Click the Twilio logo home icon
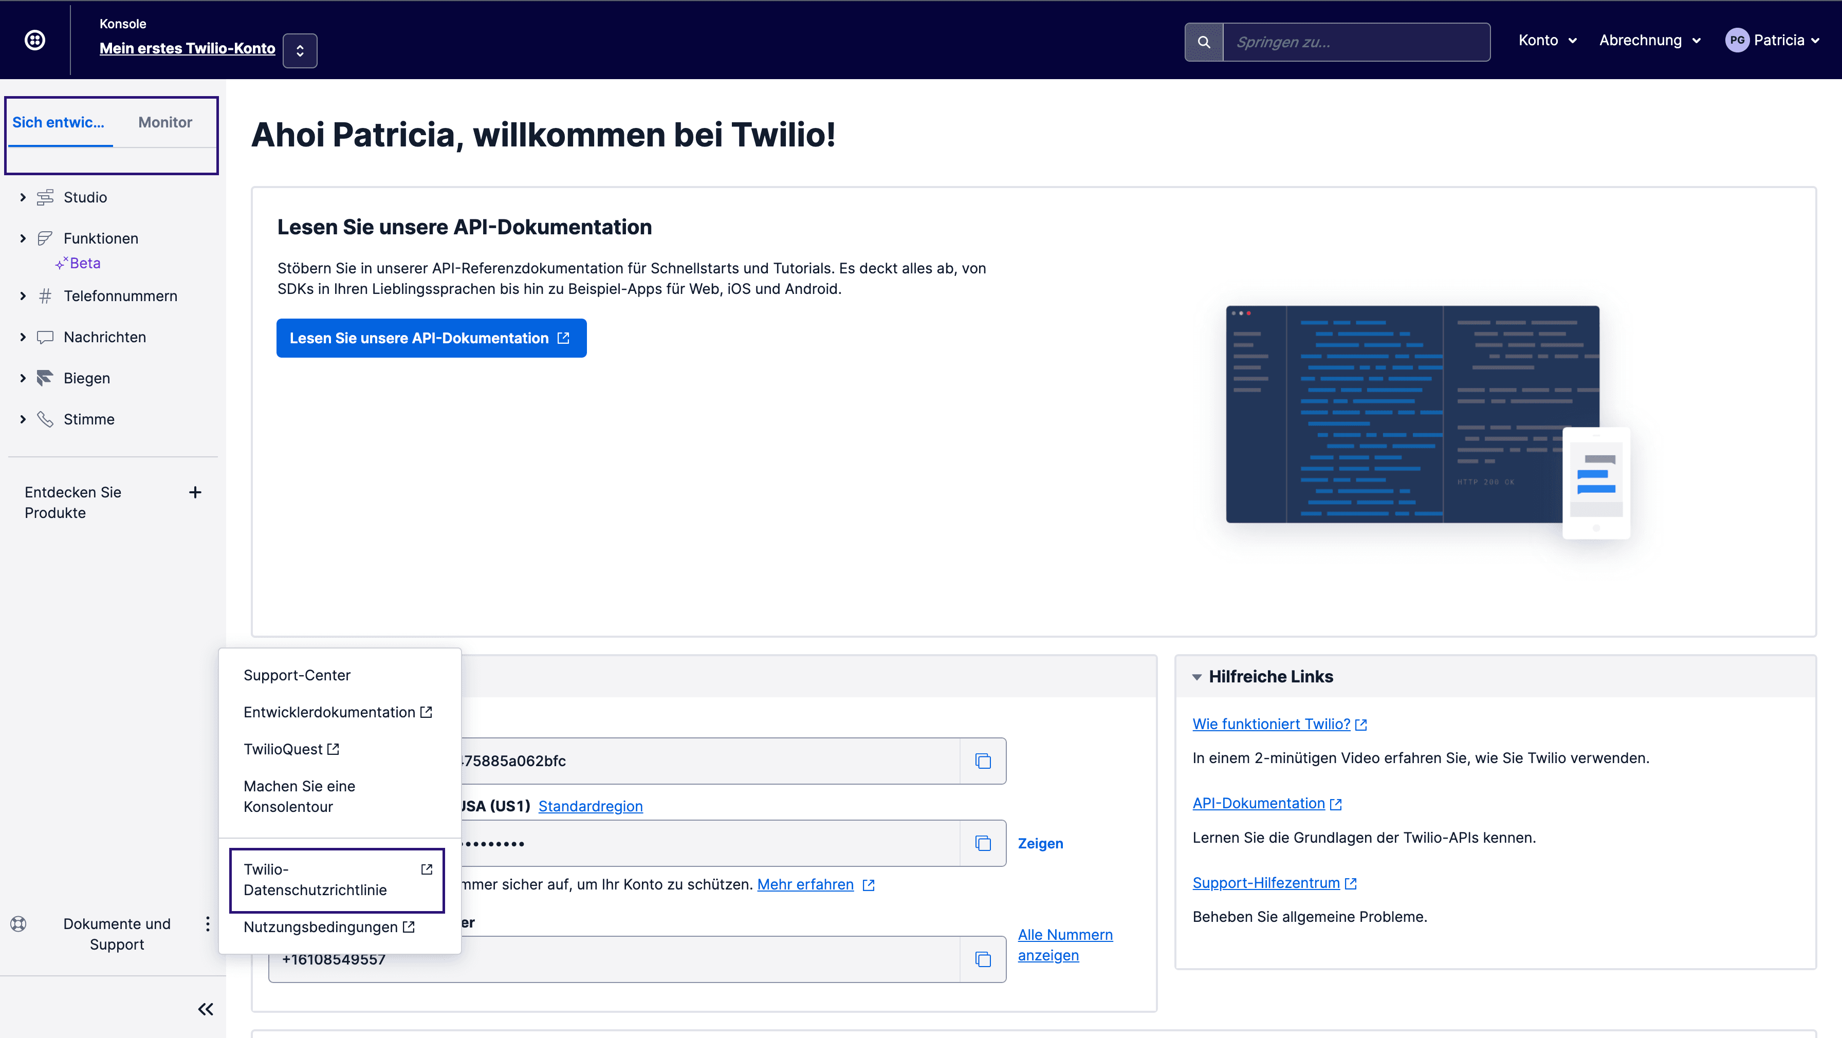The height and width of the screenshot is (1038, 1842). 35,40
